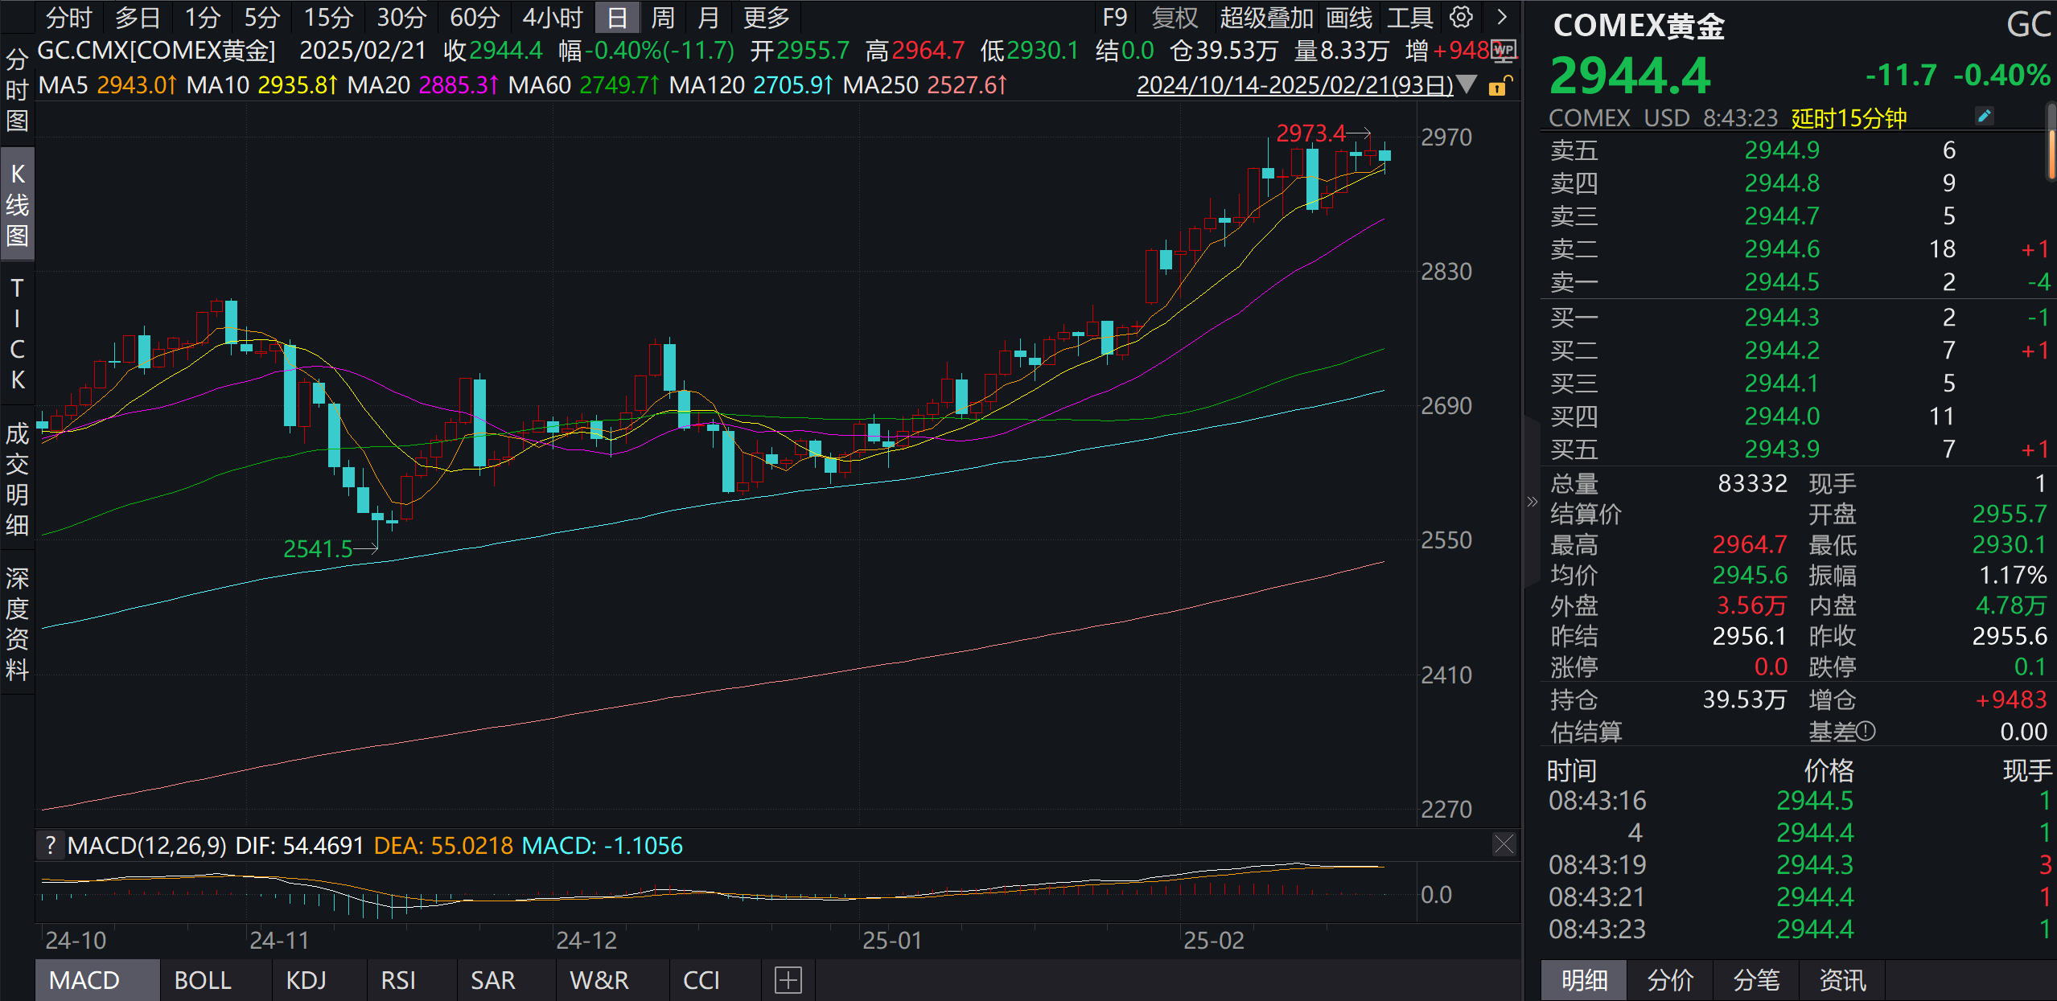Click the MACD help question mark
Viewport: 2057px width, 1001px height.
point(51,845)
